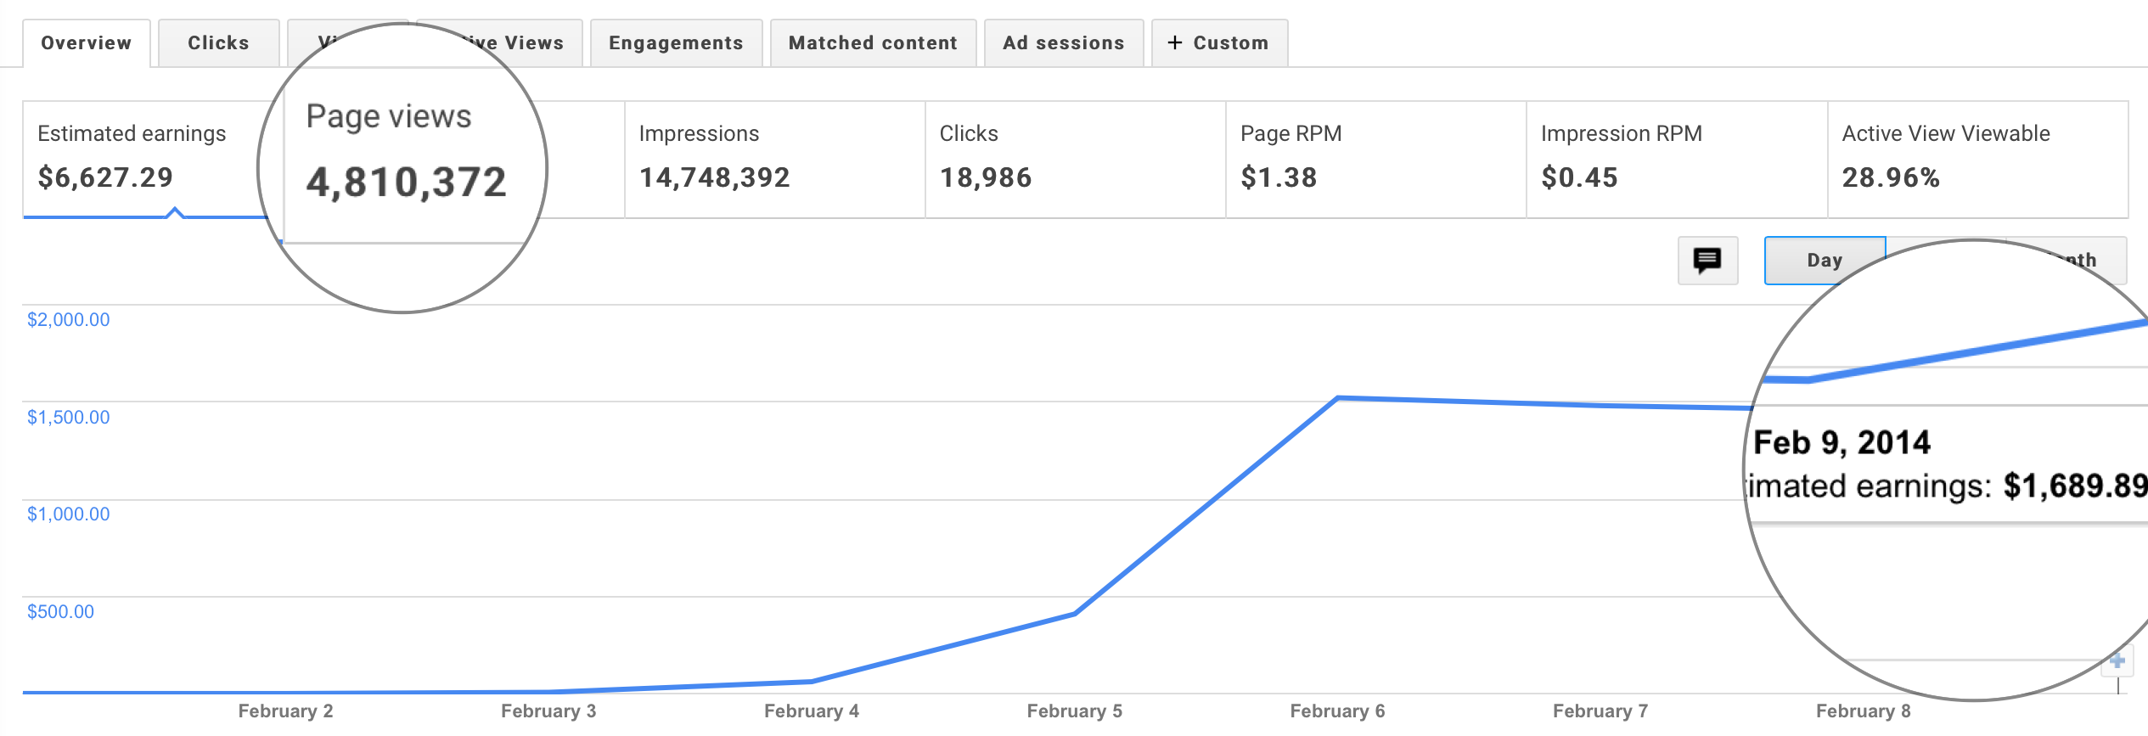Viewport: 2148px width, 736px height.
Task: Set chart granularity to Day
Action: (x=1824, y=260)
